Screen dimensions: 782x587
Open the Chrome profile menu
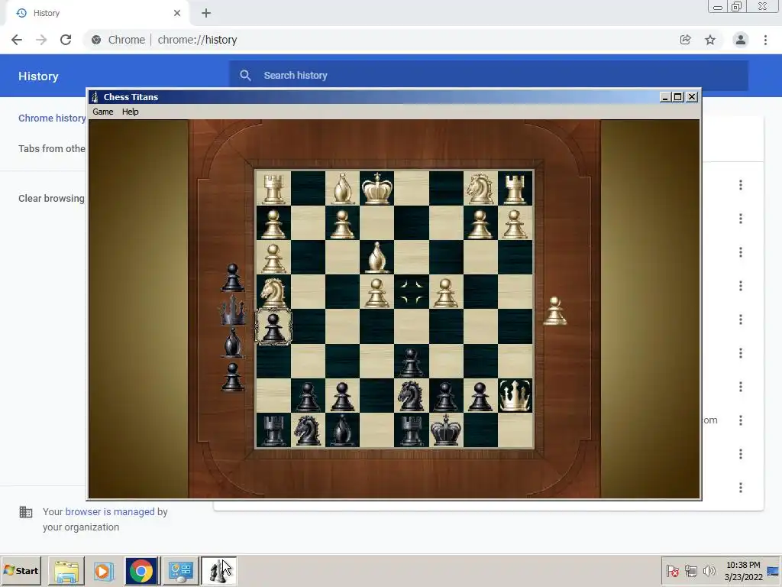click(x=741, y=40)
